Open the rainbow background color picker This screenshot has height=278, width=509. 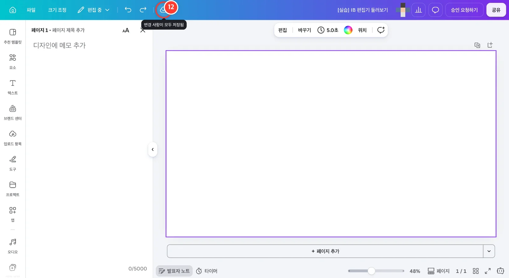pos(348,30)
